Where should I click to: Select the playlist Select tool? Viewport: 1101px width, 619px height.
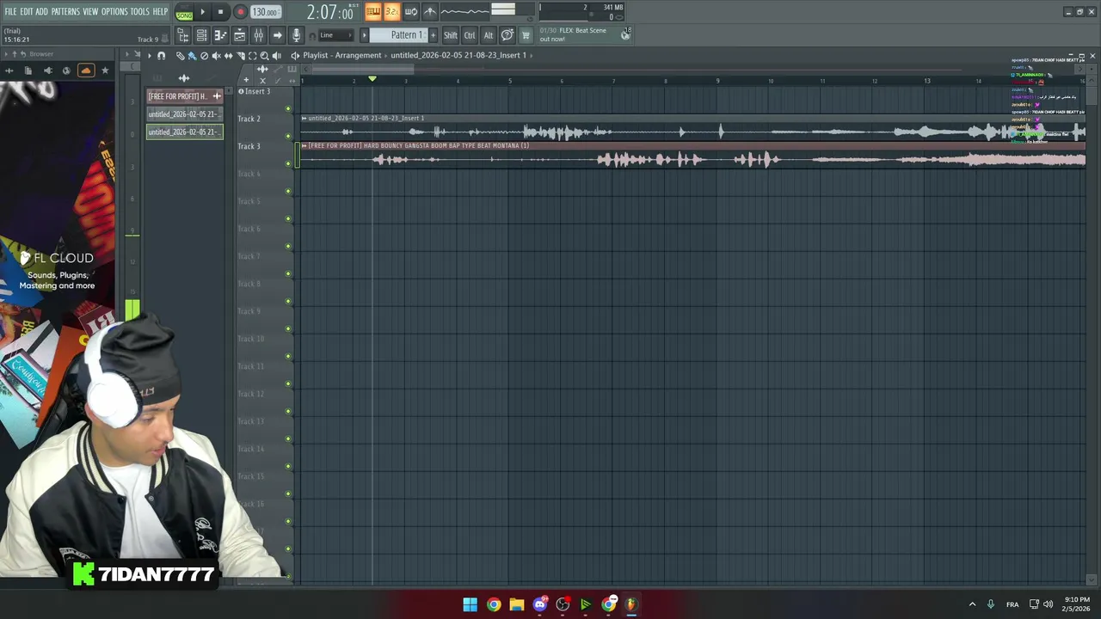252,55
